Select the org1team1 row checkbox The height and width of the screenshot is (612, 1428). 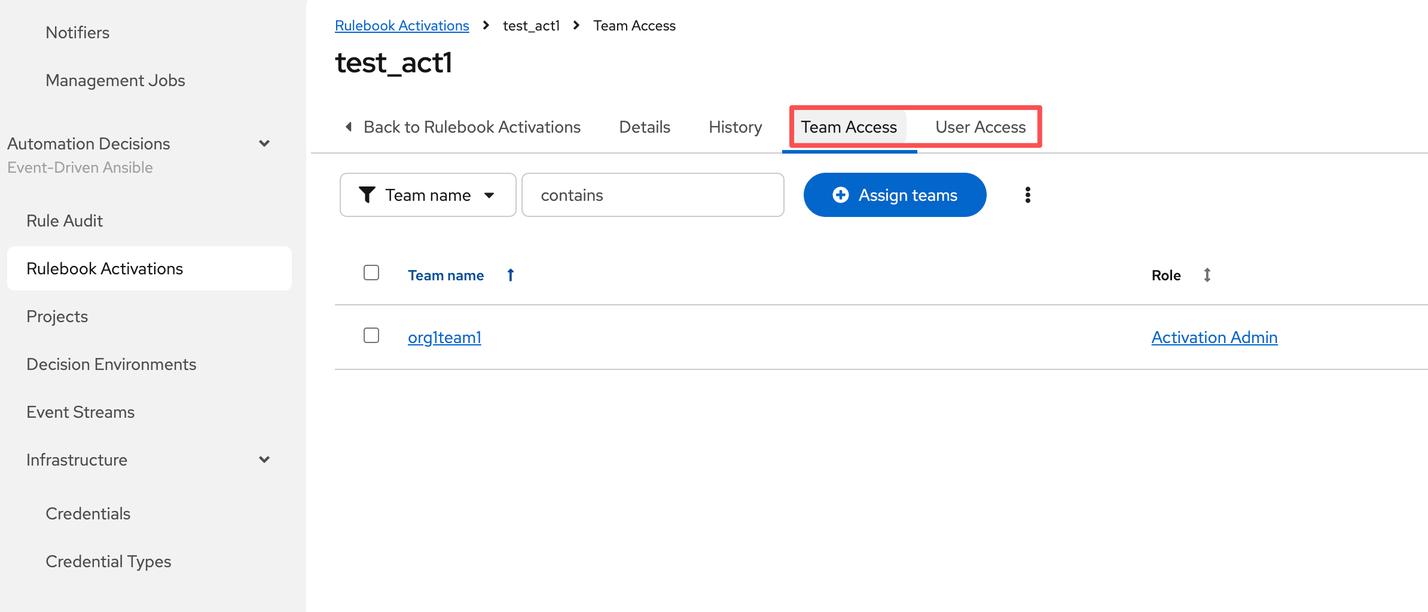pyautogui.click(x=371, y=335)
